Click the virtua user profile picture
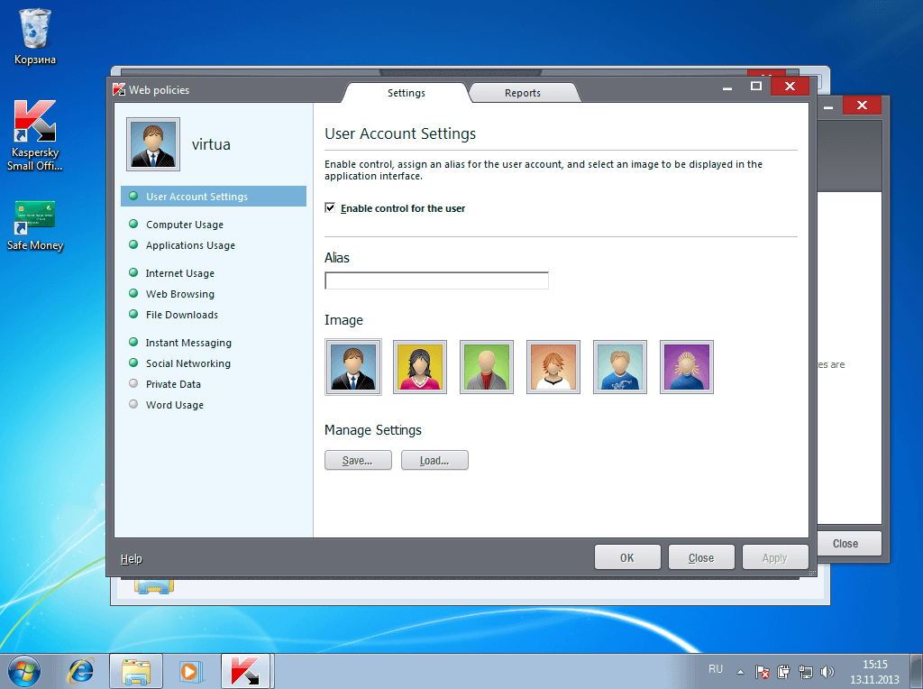Viewport: 923px width, 689px height. (x=153, y=144)
